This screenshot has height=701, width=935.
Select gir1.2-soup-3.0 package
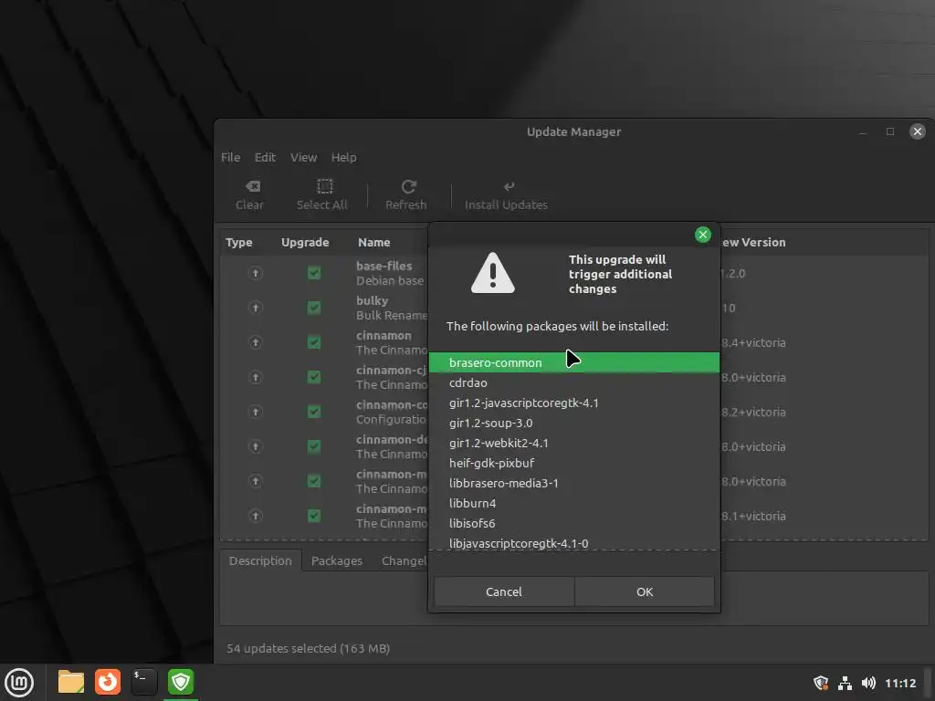pyautogui.click(x=574, y=423)
